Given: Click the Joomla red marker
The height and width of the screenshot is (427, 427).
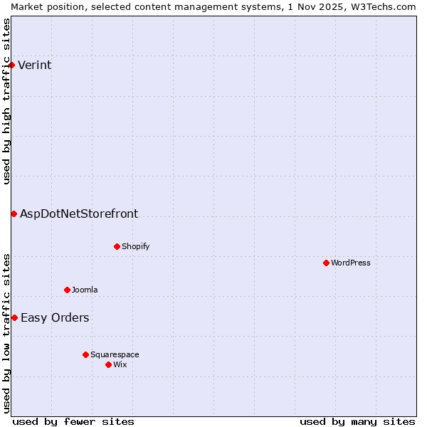Looking at the screenshot, I should tap(67, 290).
